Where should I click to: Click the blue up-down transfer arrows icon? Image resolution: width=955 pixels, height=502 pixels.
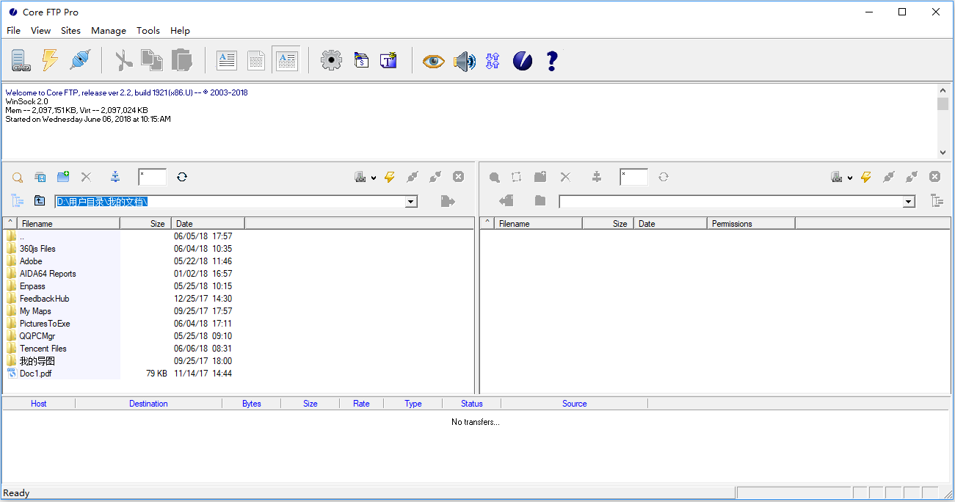coord(493,61)
